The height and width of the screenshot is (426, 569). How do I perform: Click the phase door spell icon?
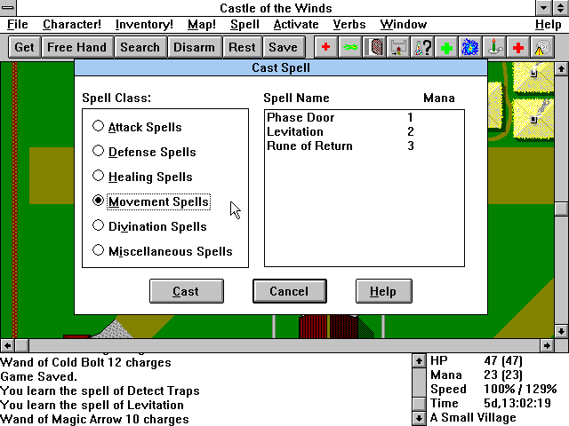point(373,47)
